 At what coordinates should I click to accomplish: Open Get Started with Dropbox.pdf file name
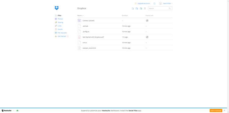93,37
